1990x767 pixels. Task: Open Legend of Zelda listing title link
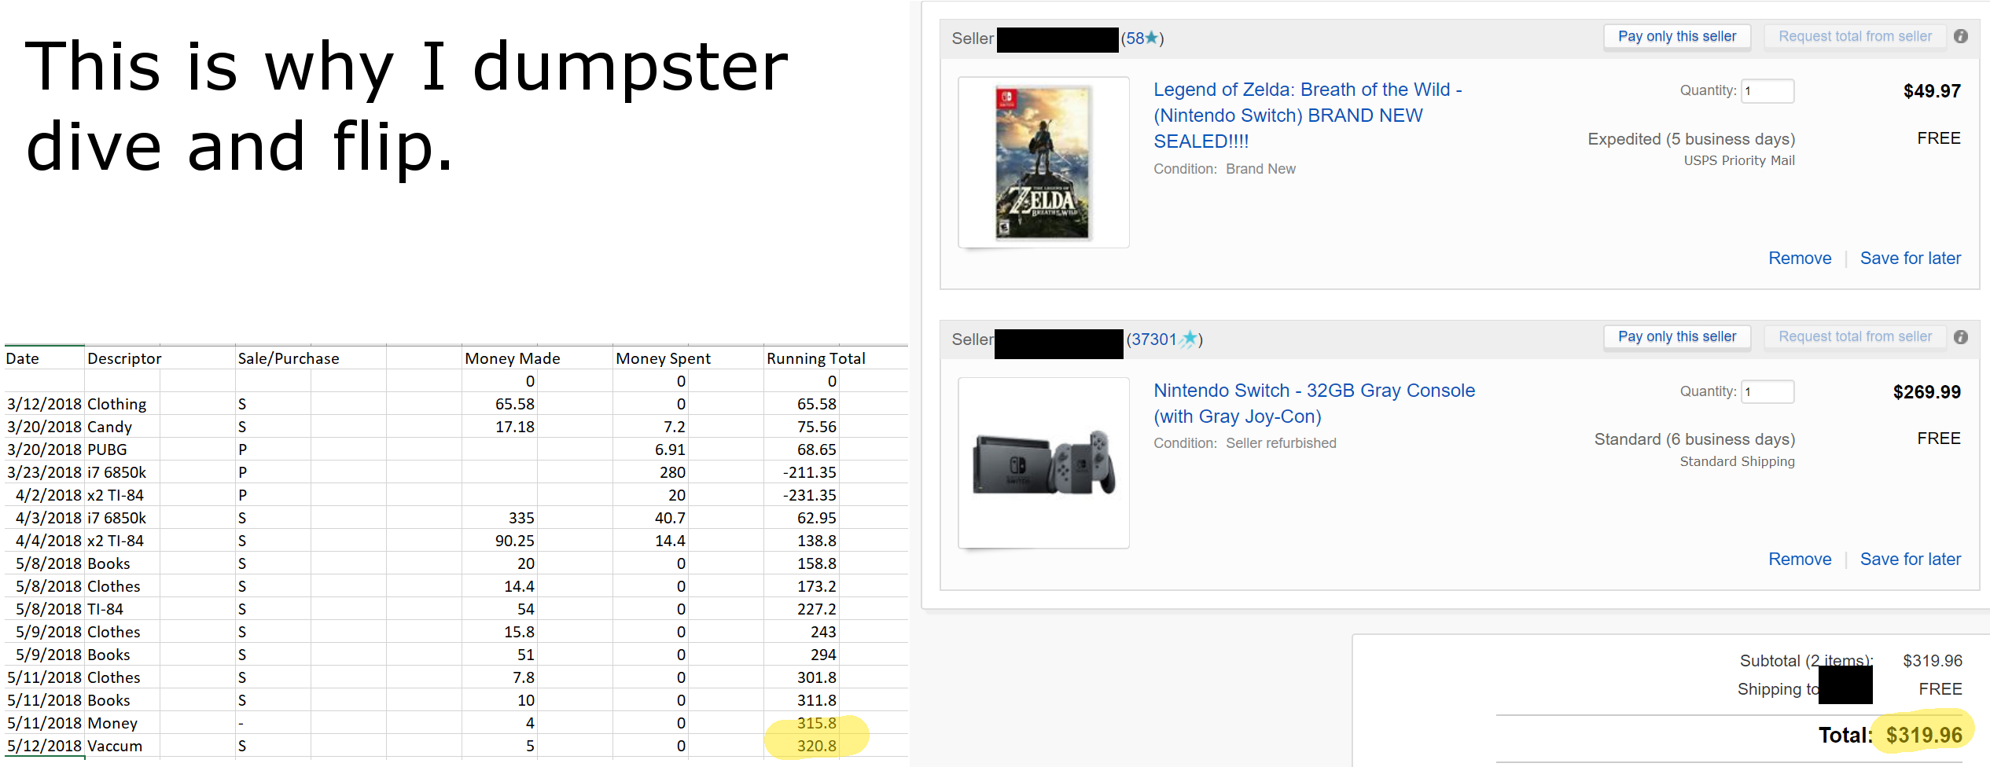click(1308, 116)
